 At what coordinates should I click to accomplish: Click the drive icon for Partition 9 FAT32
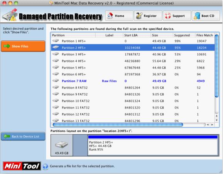56,94
